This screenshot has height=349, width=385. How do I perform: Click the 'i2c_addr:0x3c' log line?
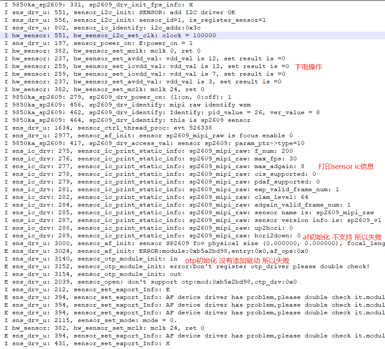coord(103,28)
